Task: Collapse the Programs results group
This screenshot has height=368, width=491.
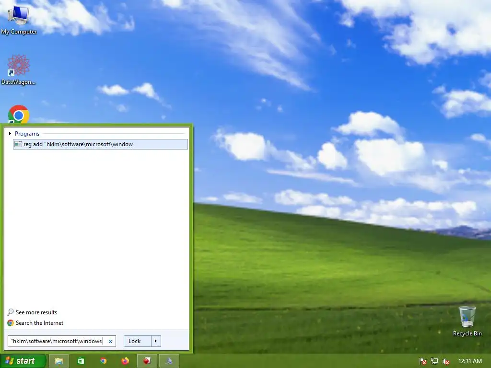Action: [x=10, y=134]
